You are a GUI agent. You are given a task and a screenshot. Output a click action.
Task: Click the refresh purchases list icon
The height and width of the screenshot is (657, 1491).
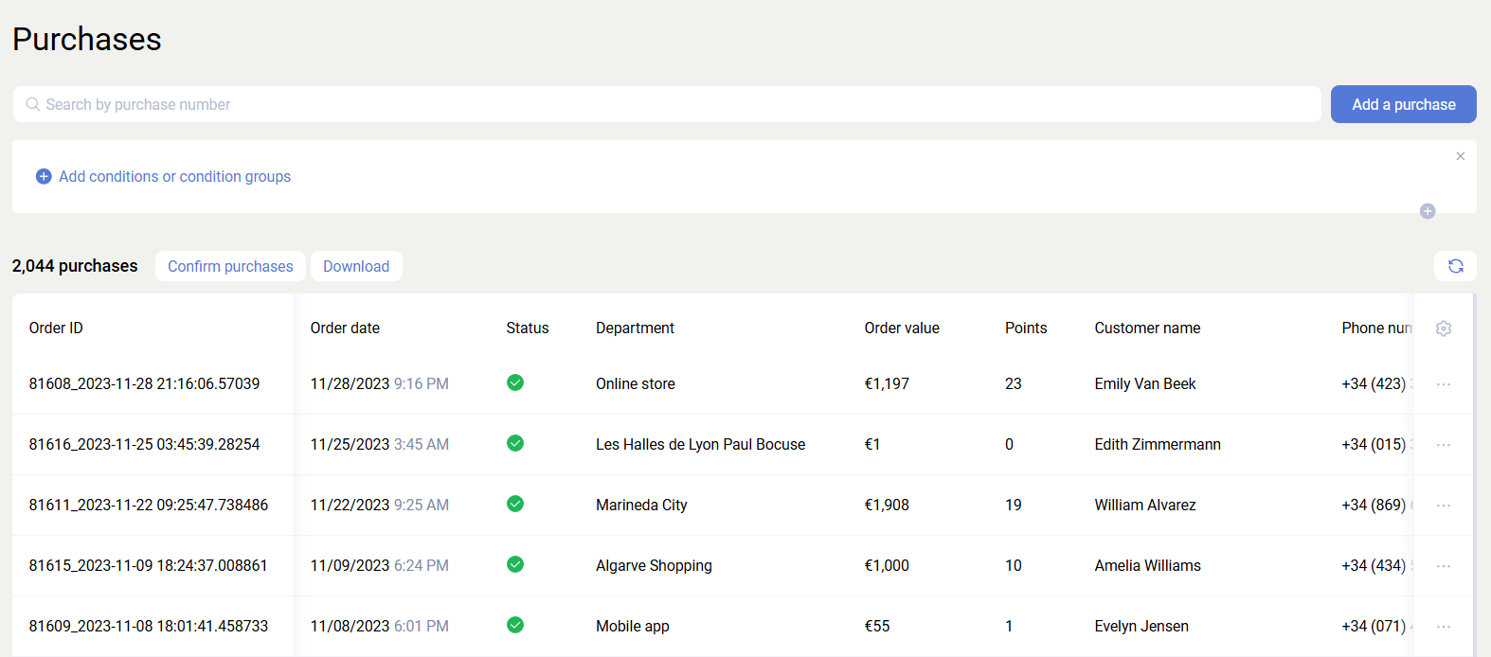tap(1455, 266)
